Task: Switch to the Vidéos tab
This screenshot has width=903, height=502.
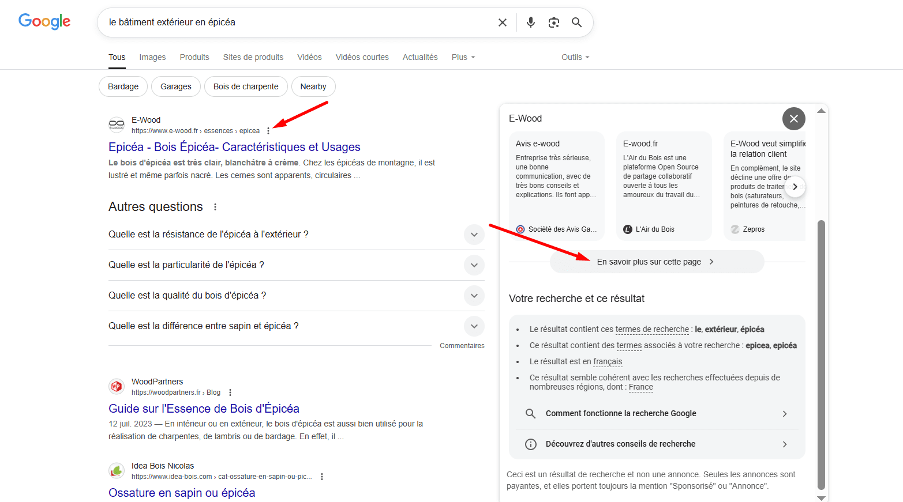Action: [310, 57]
